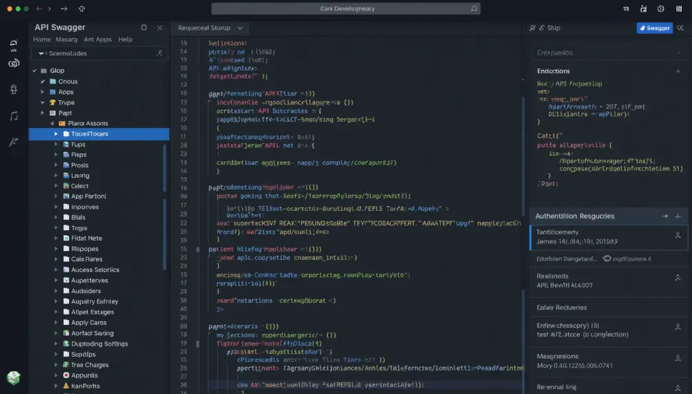This screenshot has width=692, height=394.
Task: Select the Aucess Selortics tree item
Action: click(95, 270)
